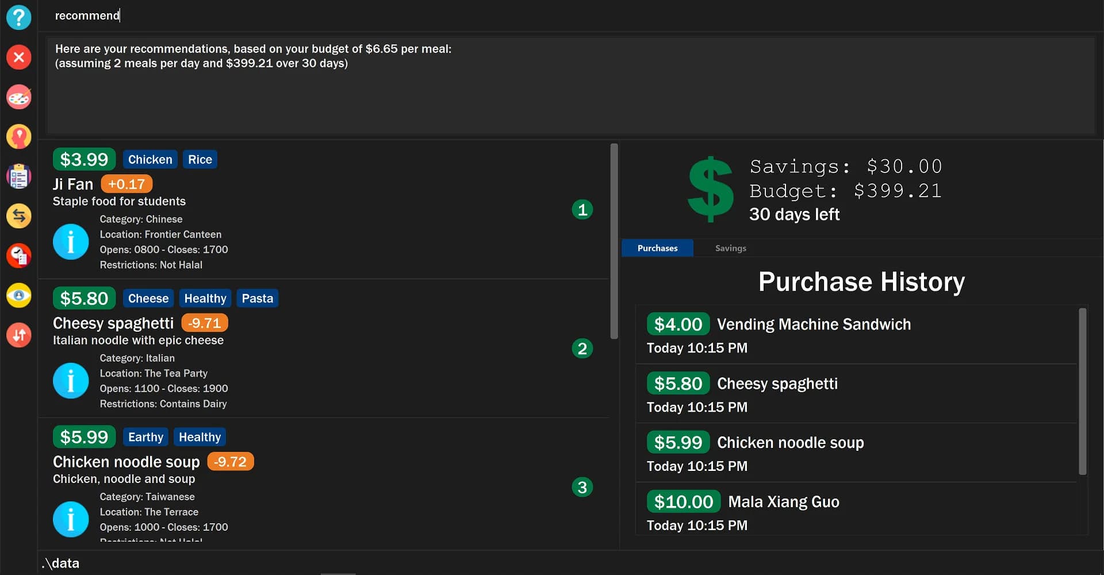Show info for Cheesy spaghetti

coord(71,380)
